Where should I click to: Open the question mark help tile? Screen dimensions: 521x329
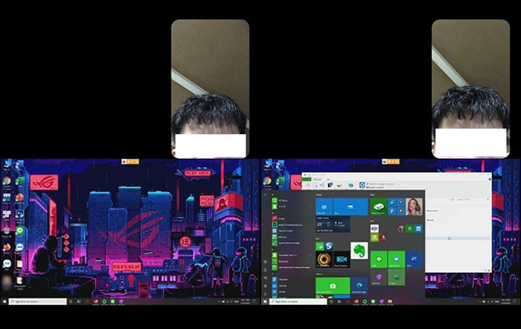[401, 229]
